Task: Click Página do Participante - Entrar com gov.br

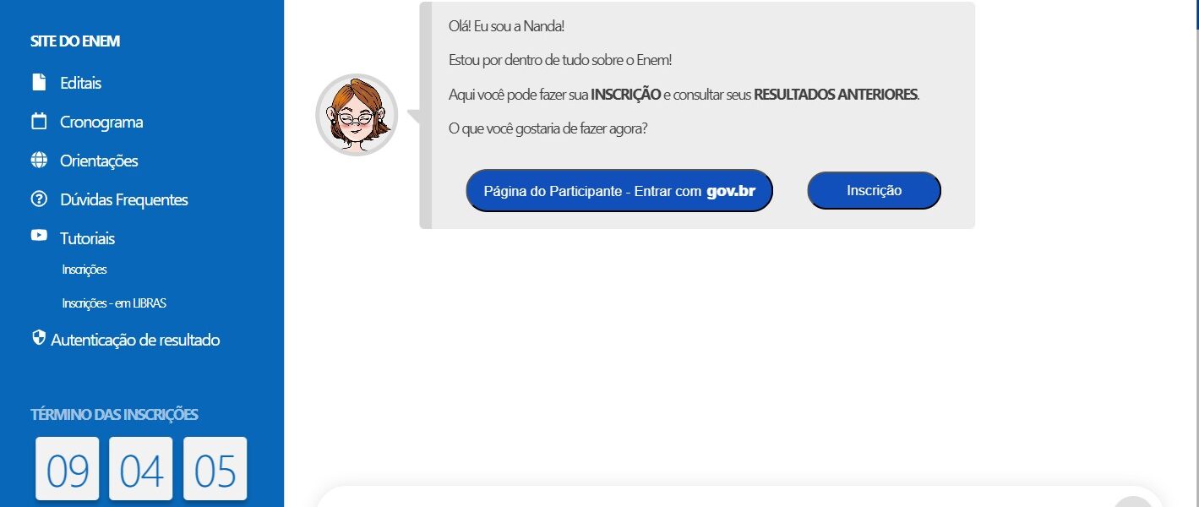Action: tap(619, 191)
